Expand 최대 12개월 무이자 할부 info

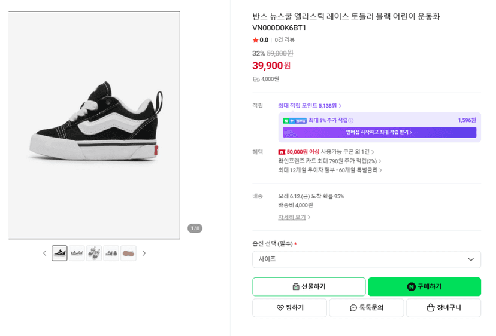(330, 170)
